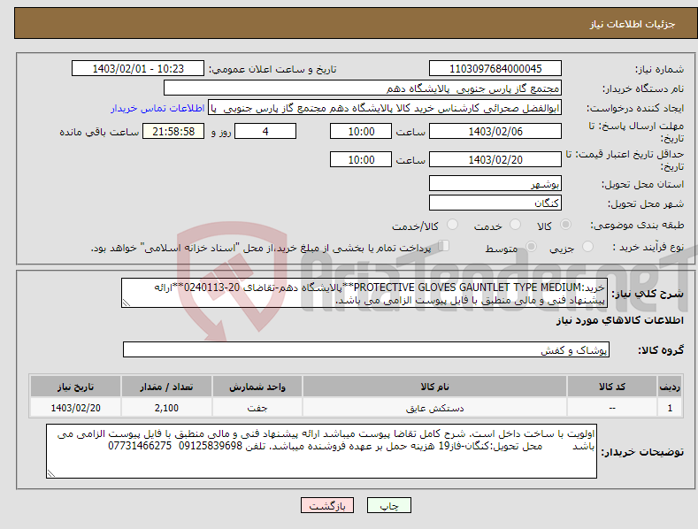Click the delivery city field کنگان
The width and height of the screenshot is (698, 529).
coord(495,203)
